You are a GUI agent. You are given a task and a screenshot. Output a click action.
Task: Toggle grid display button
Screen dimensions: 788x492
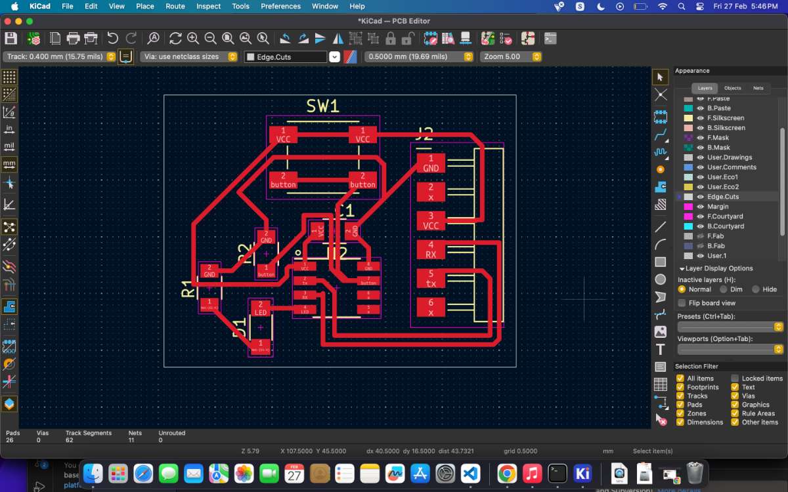point(9,77)
